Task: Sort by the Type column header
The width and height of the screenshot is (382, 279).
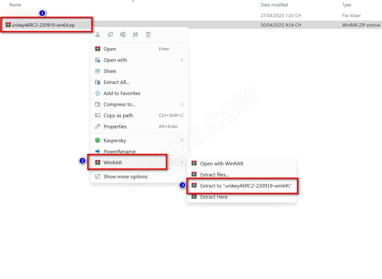Action: (x=347, y=5)
